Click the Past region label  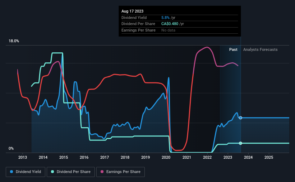[x=233, y=49]
